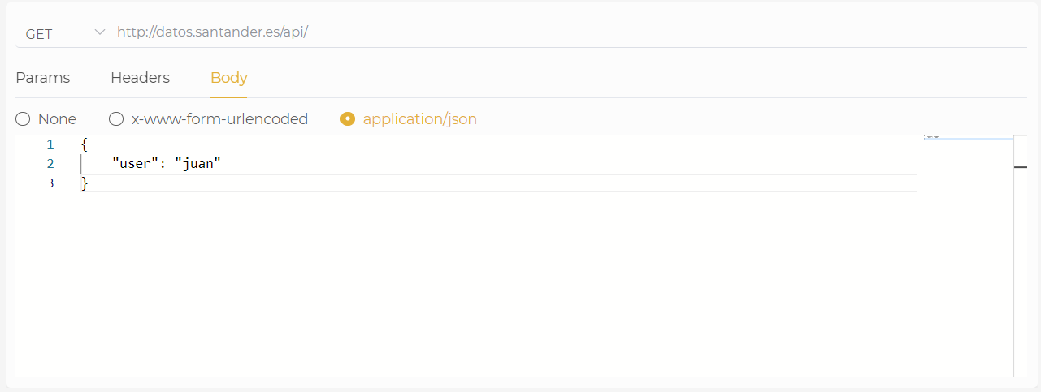This screenshot has width=1041, height=392.
Task: Click the editor minimap preview
Action: coord(967,137)
